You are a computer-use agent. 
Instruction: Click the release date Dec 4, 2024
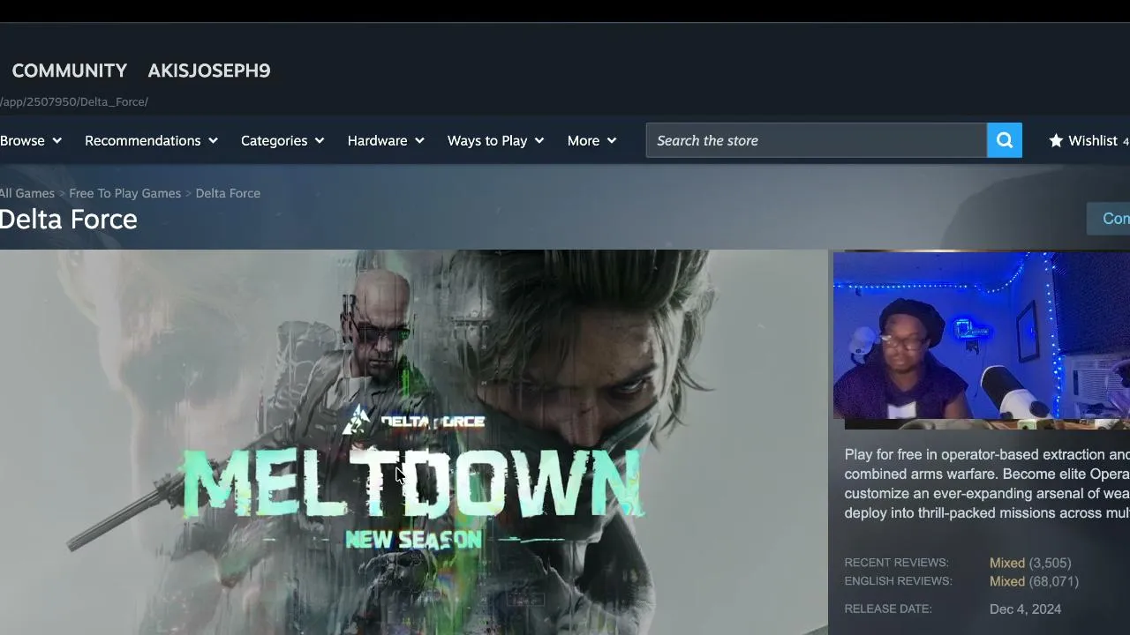click(1026, 609)
